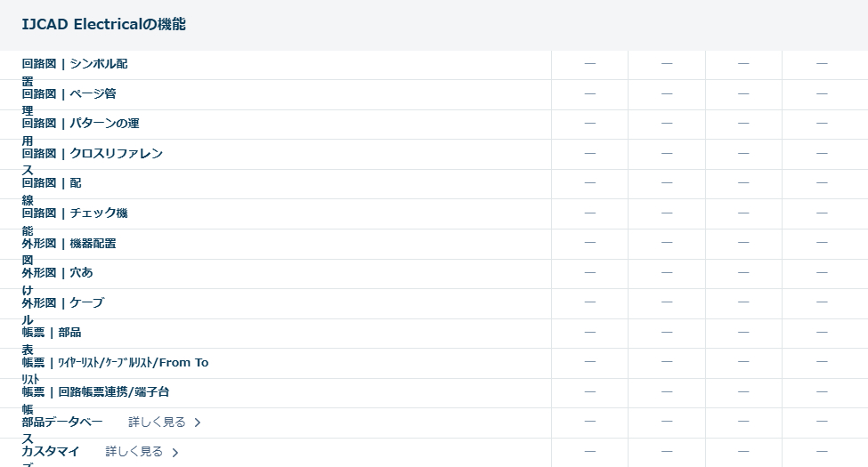Click the 回路図 | チェック機能 feature label
Screen dimensions: 868x467
(x=75, y=213)
